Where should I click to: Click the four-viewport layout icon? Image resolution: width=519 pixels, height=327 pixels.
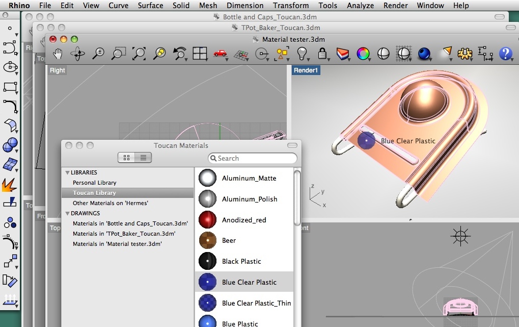(200, 53)
